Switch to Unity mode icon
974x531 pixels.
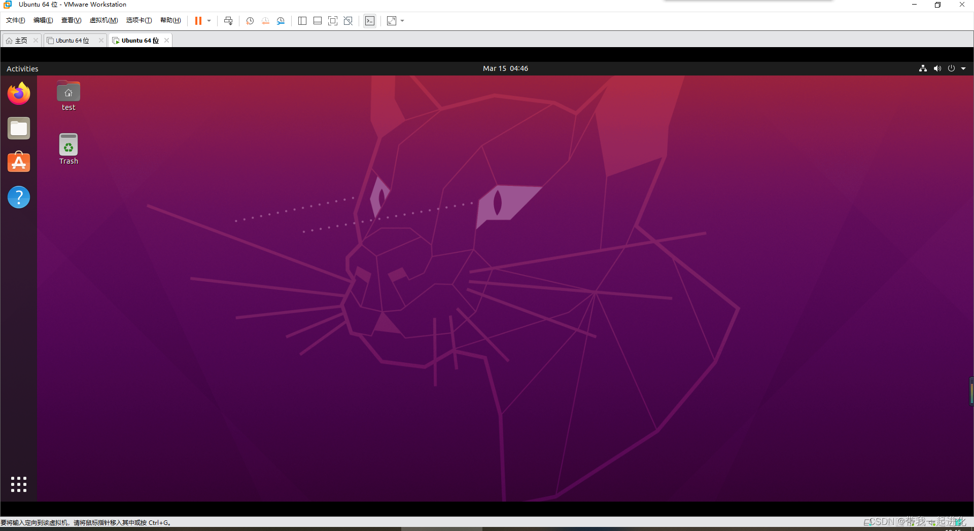(348, 21)
